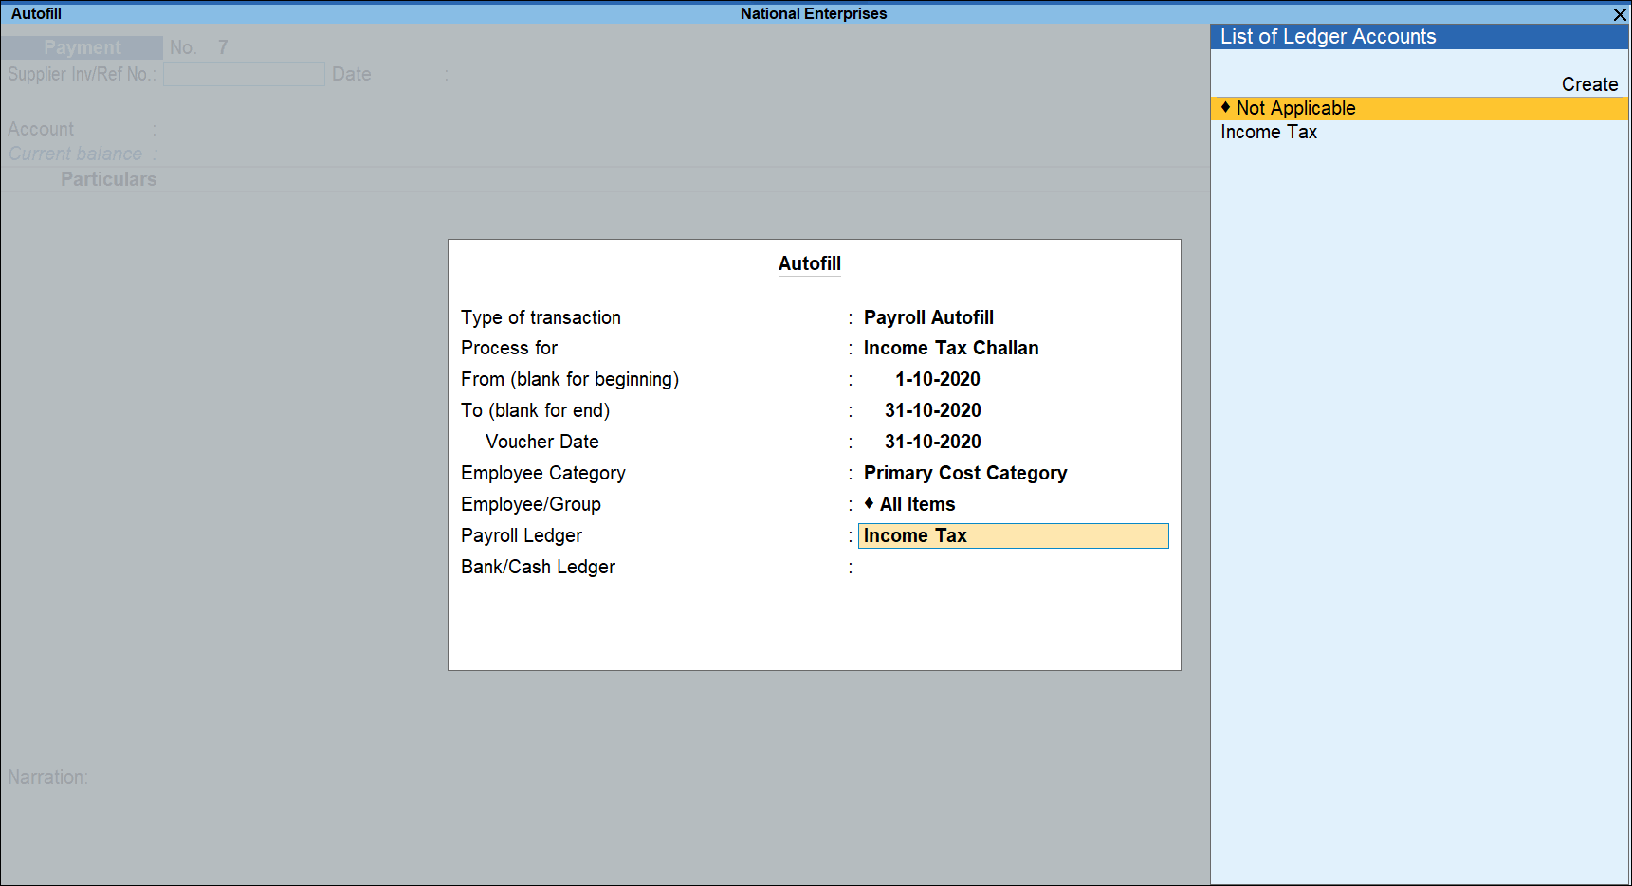Select Not Applicable in ledger list

coord(1420,108)
